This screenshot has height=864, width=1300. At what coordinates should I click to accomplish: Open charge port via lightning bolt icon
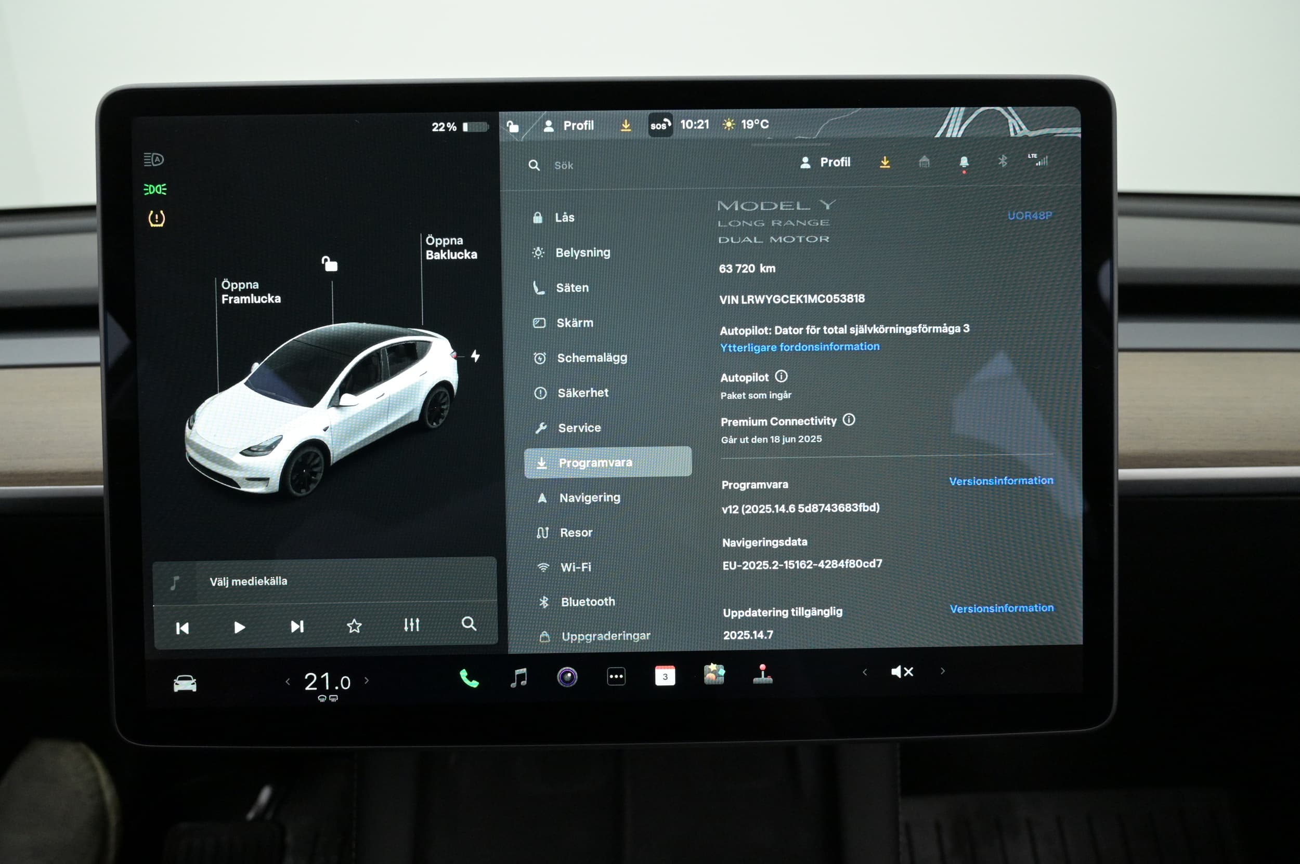coord(475,356)
